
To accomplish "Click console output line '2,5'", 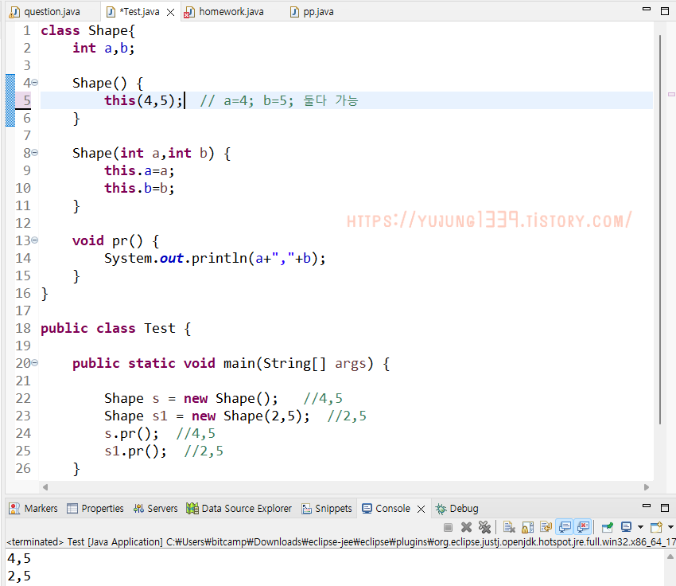I will [19, 576].
